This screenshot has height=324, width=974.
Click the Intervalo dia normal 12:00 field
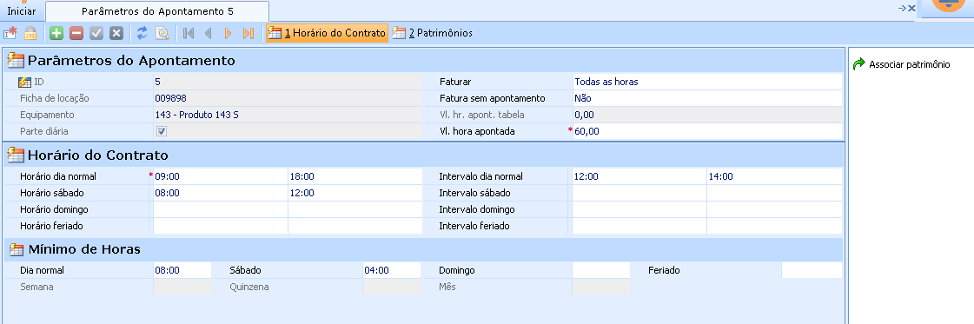639,176
